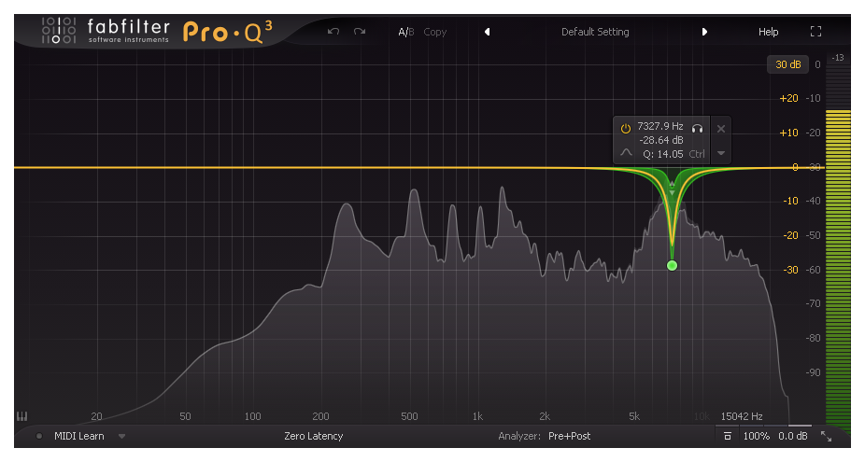Open the Default Setting preset menu
The image size is (865, 462).
pos(595,32)
